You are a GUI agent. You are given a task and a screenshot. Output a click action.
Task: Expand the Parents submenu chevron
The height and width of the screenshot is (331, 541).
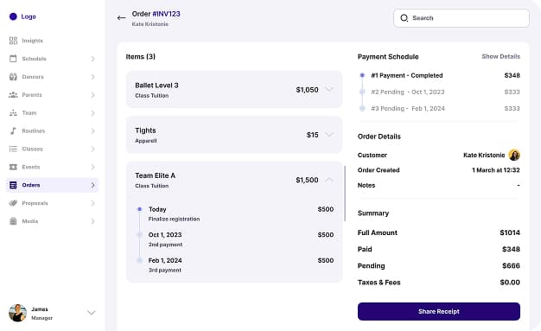click(x=92, y=95)
